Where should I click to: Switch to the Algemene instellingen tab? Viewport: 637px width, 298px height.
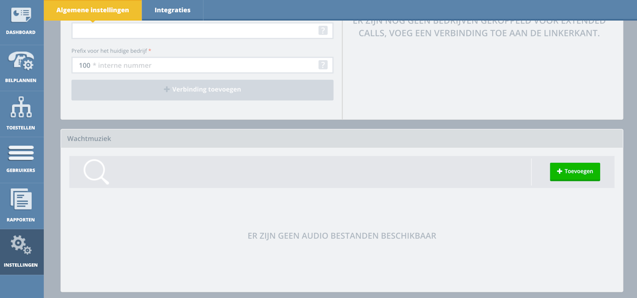click(93, 10)
